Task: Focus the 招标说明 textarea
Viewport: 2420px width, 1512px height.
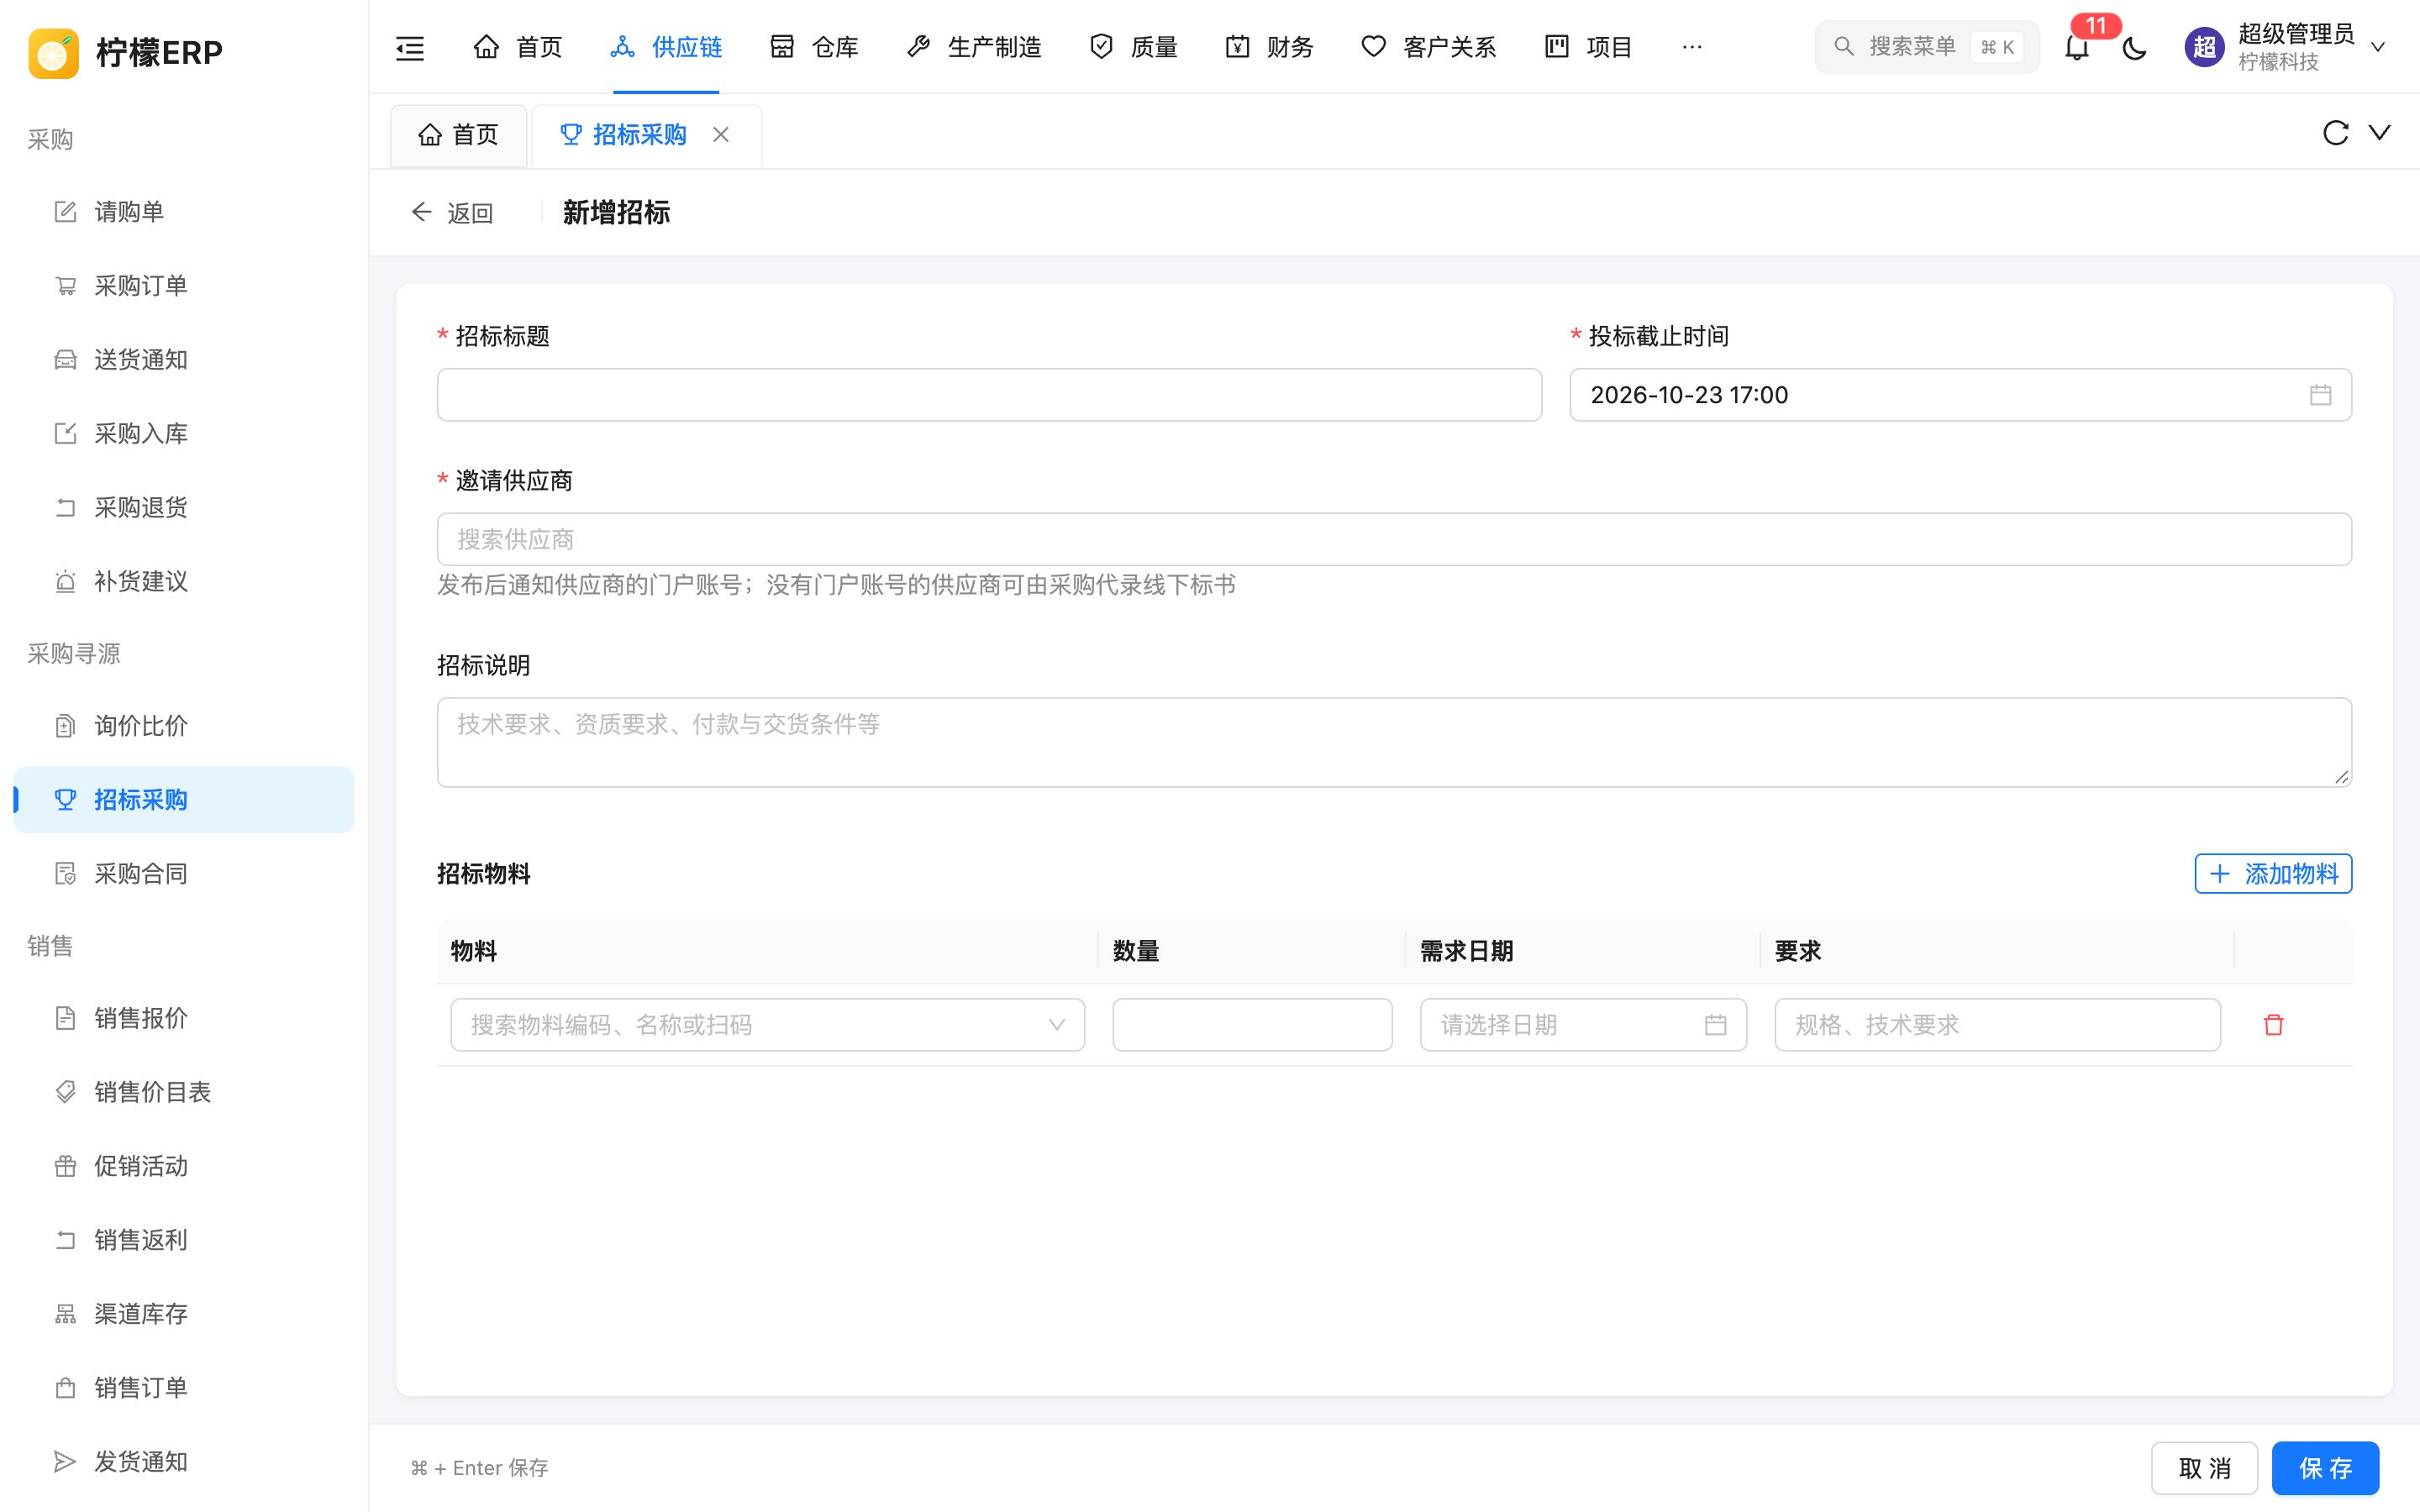Action: tap(1394, 742)
